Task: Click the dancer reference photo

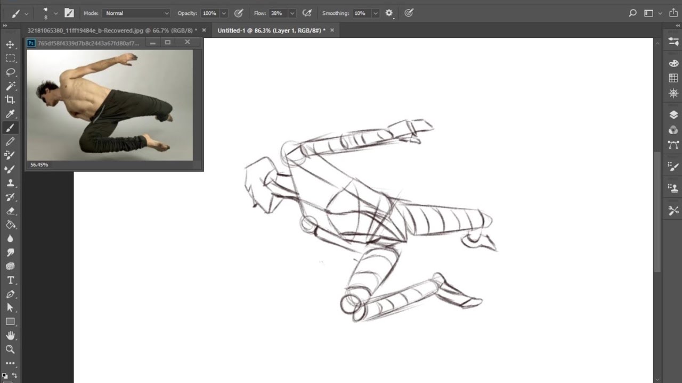Action: (110, 105)
